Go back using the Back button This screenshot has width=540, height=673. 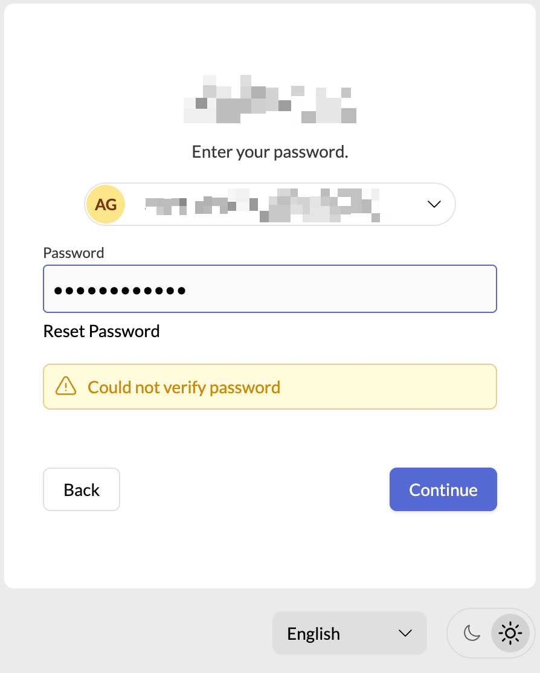pos(82,489)
